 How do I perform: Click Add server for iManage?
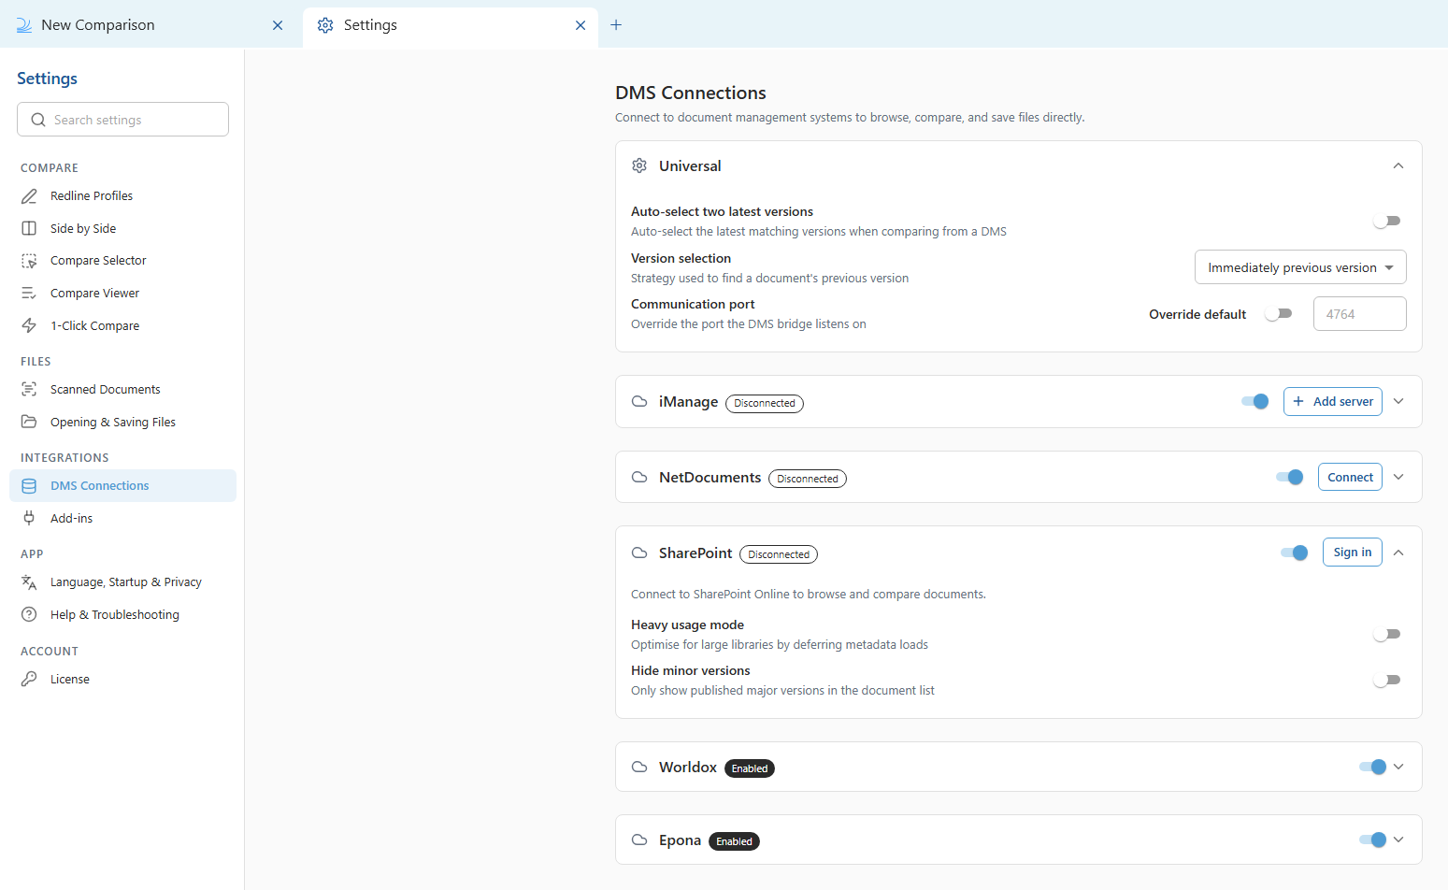coord(1332,401)
